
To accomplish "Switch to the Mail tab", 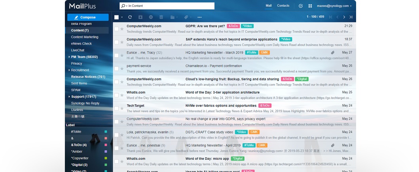I will tap(269, 6).
